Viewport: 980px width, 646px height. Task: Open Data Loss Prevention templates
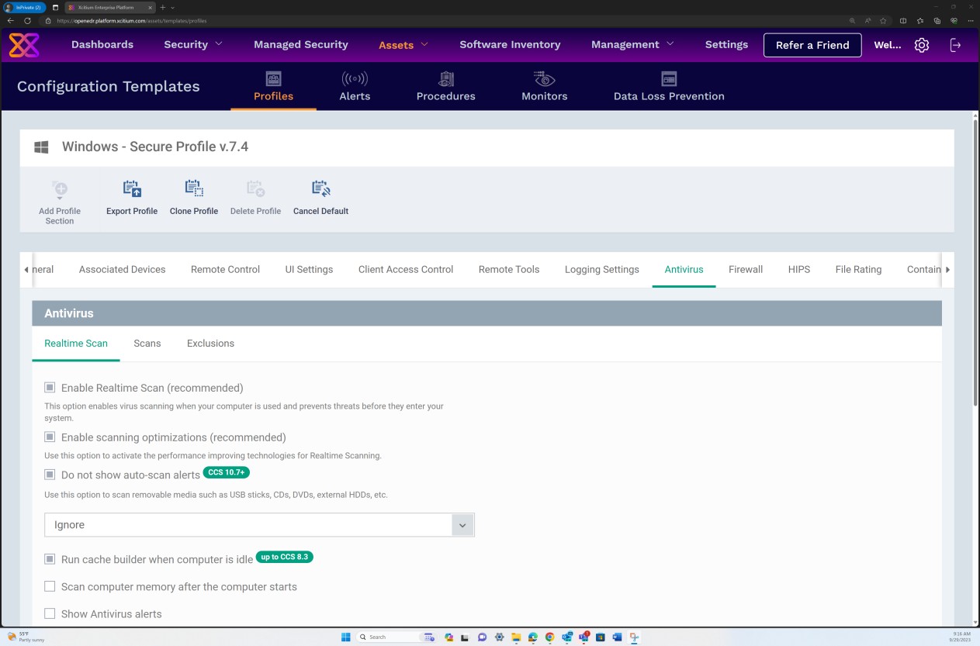tap(669, 86)
